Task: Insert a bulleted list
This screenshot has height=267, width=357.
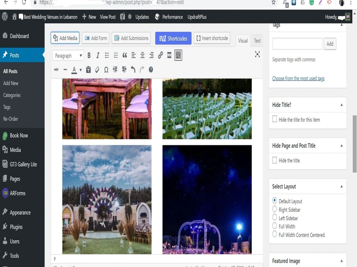Action: point(107,56)
